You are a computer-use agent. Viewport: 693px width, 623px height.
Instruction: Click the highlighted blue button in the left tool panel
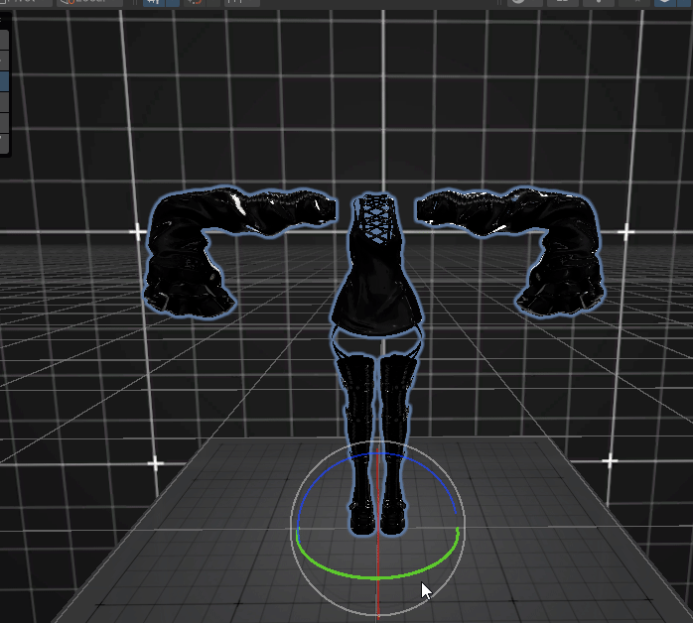(4, 79)
